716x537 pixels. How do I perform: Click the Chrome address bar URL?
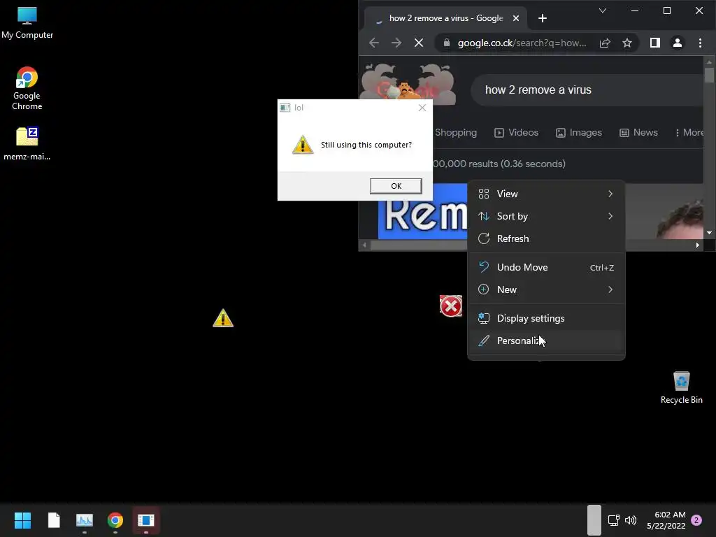(522, 43)
